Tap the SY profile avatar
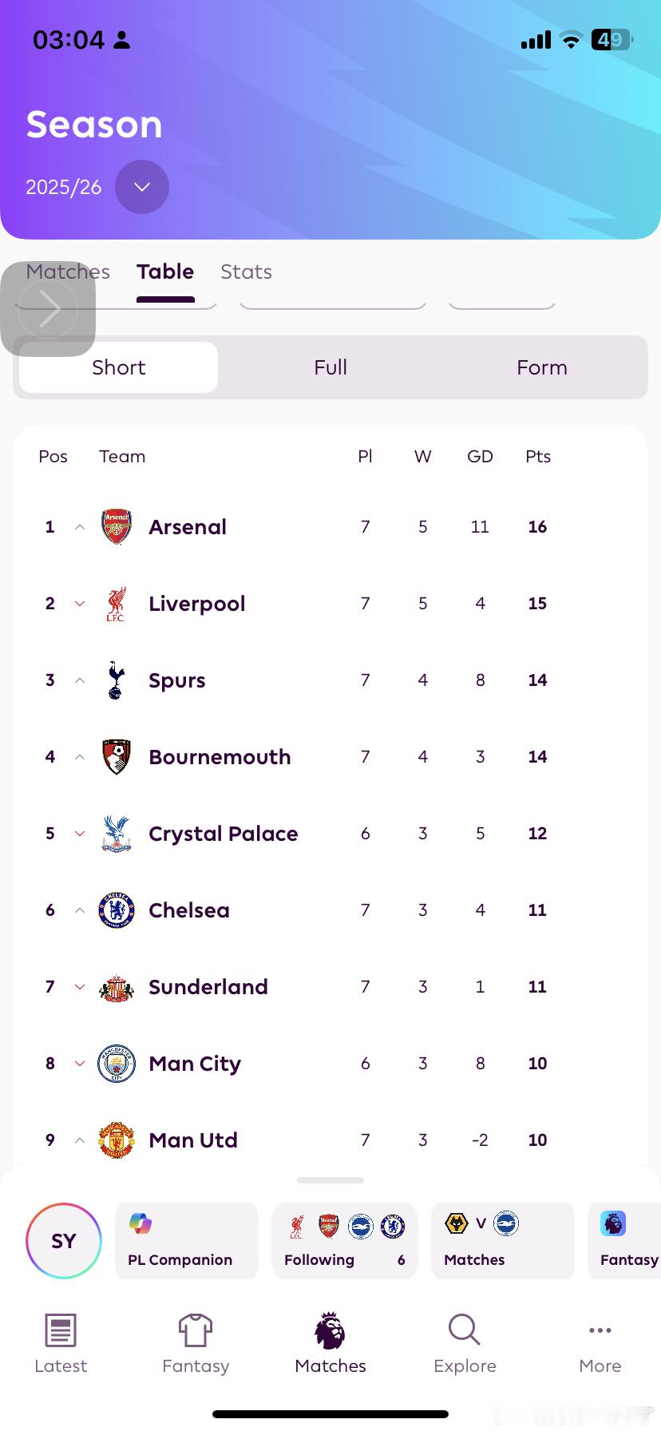 point(64,1241)
